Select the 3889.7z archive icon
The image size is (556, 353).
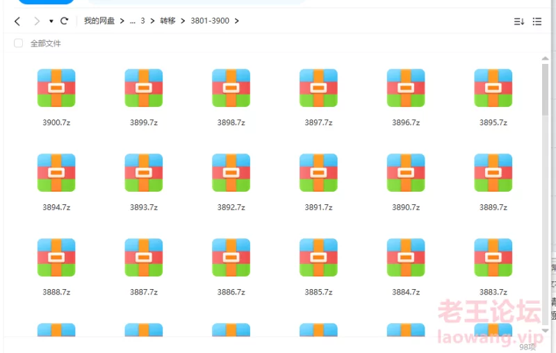point(493,172)
